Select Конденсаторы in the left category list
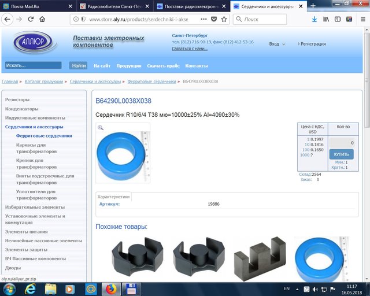370x296 pixels. pyautogui.click(x=22, y=109)
